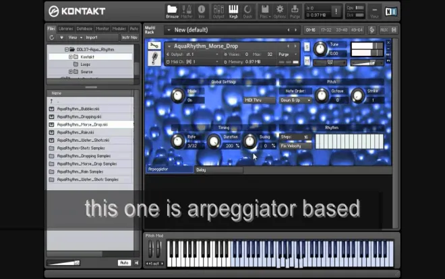Image resolution: width=445 pixels, height=279 pixels.
Task: Open AquaRhythm_Rain Samples folder
Action: (90, 171)
